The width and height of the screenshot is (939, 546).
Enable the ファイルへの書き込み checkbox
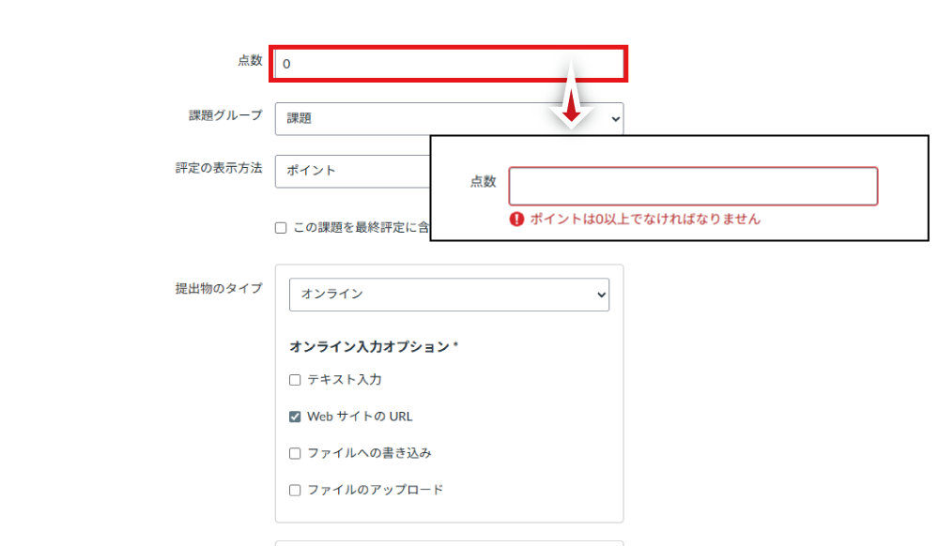(x=295, y=453)
